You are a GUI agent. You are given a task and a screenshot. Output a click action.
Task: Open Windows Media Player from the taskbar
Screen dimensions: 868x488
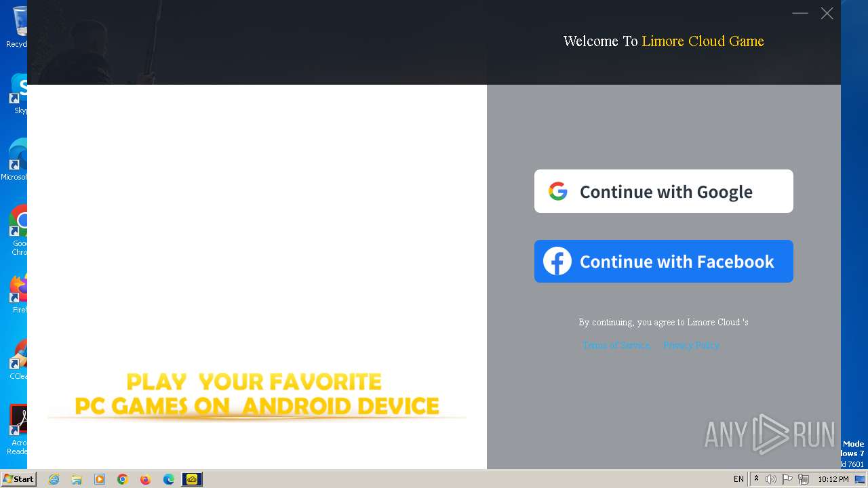click(x=100, y=479)
